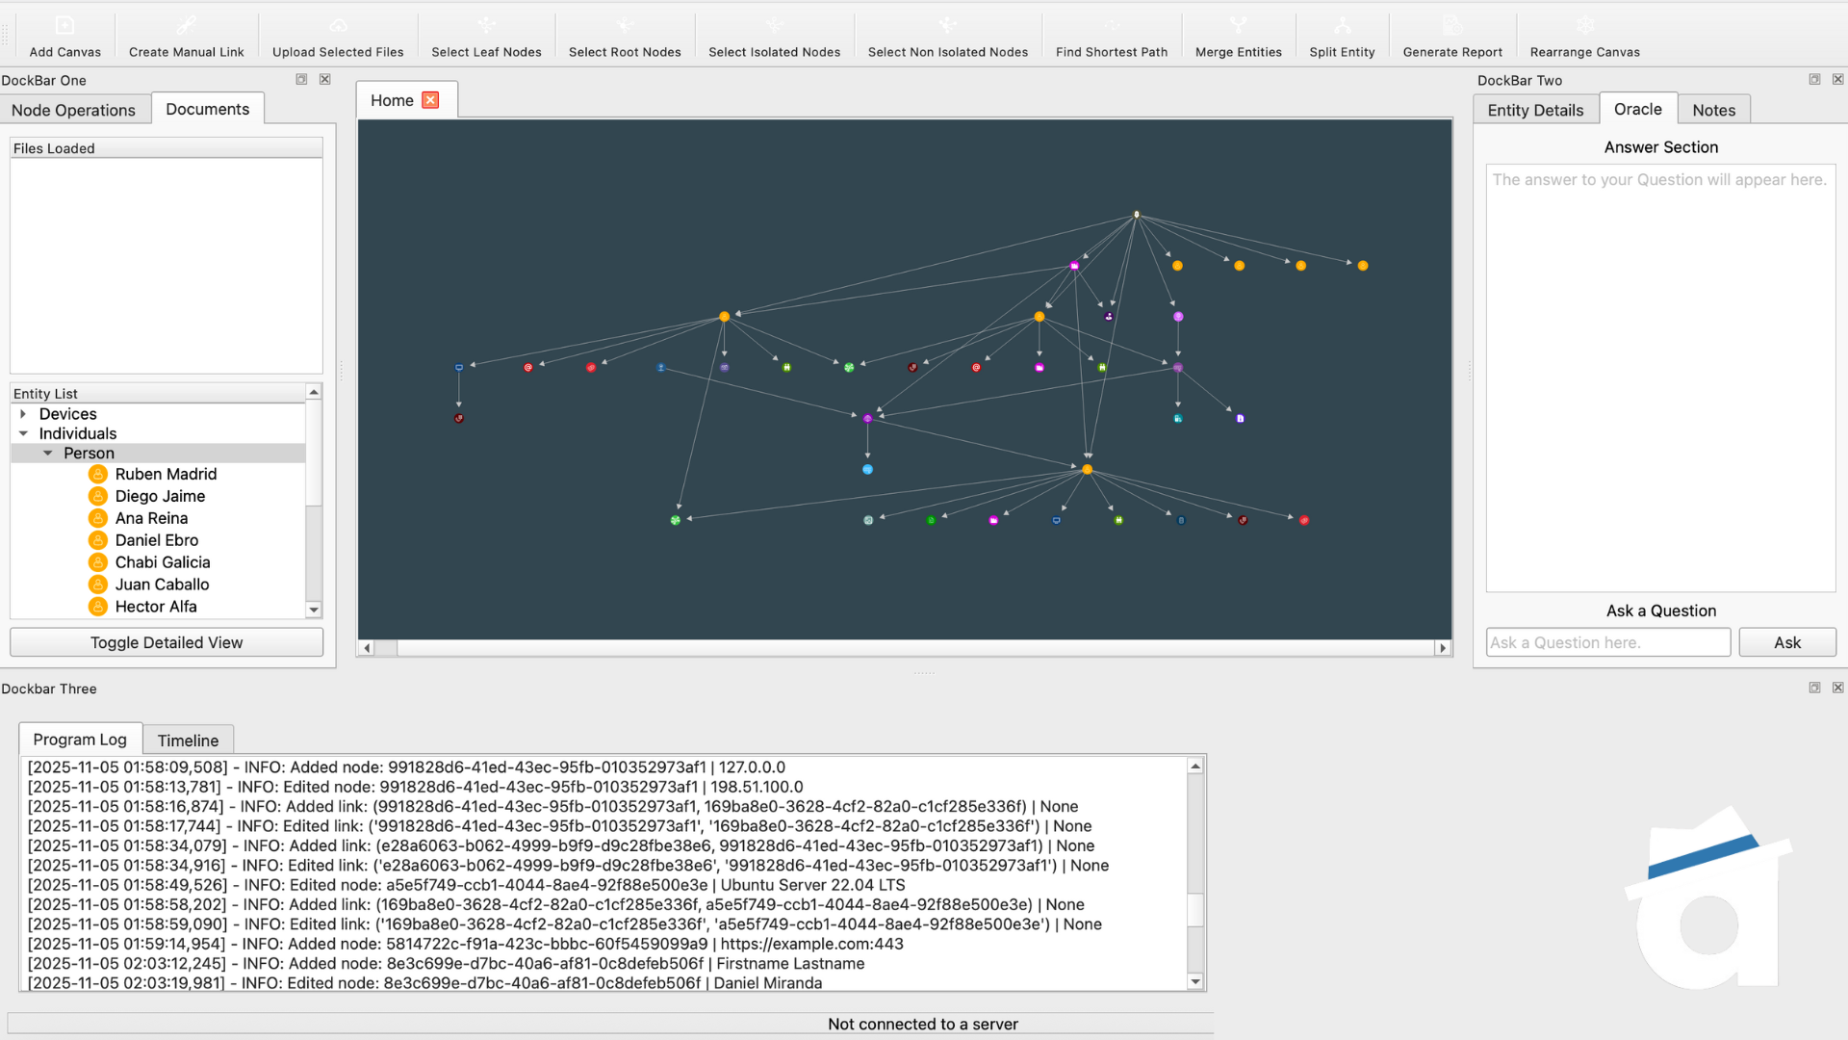Click the Split Entity toolbar icon

pyautogui.click(x=1342, y=26)
